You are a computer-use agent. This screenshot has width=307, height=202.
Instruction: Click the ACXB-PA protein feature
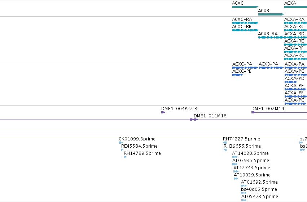point(271,68)
